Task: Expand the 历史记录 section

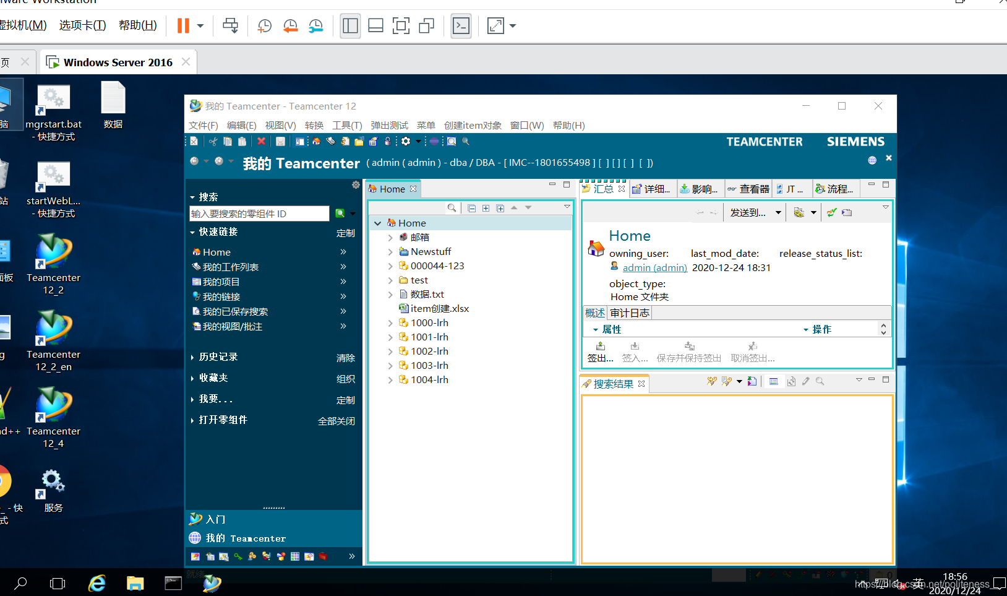Action: [x=192, y=358]
